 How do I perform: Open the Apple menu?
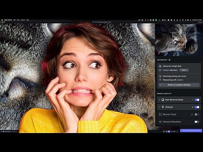pyautogui.click(x=2, y=20)
